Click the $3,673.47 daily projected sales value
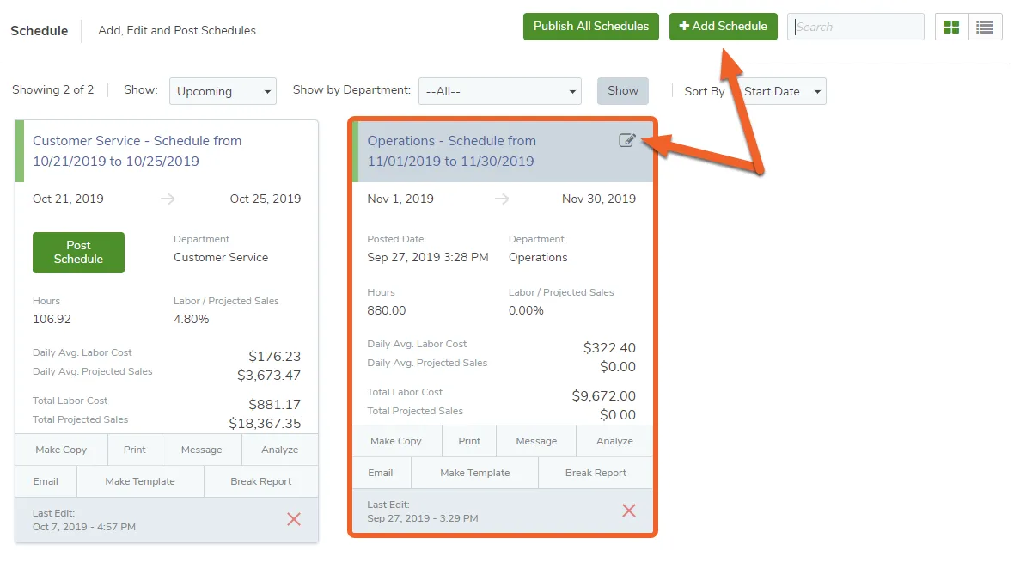This screenshot has width=1014, height=563. click(x=269, y=376)
